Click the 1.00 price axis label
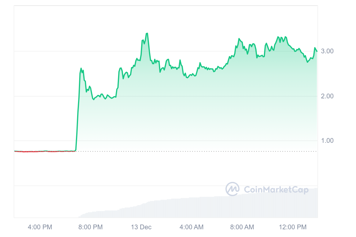 coord(328,140)
